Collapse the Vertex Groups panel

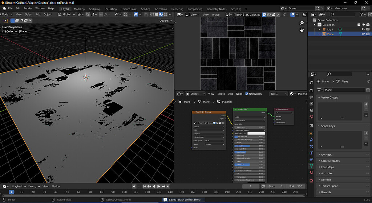[x=319, y=98]
